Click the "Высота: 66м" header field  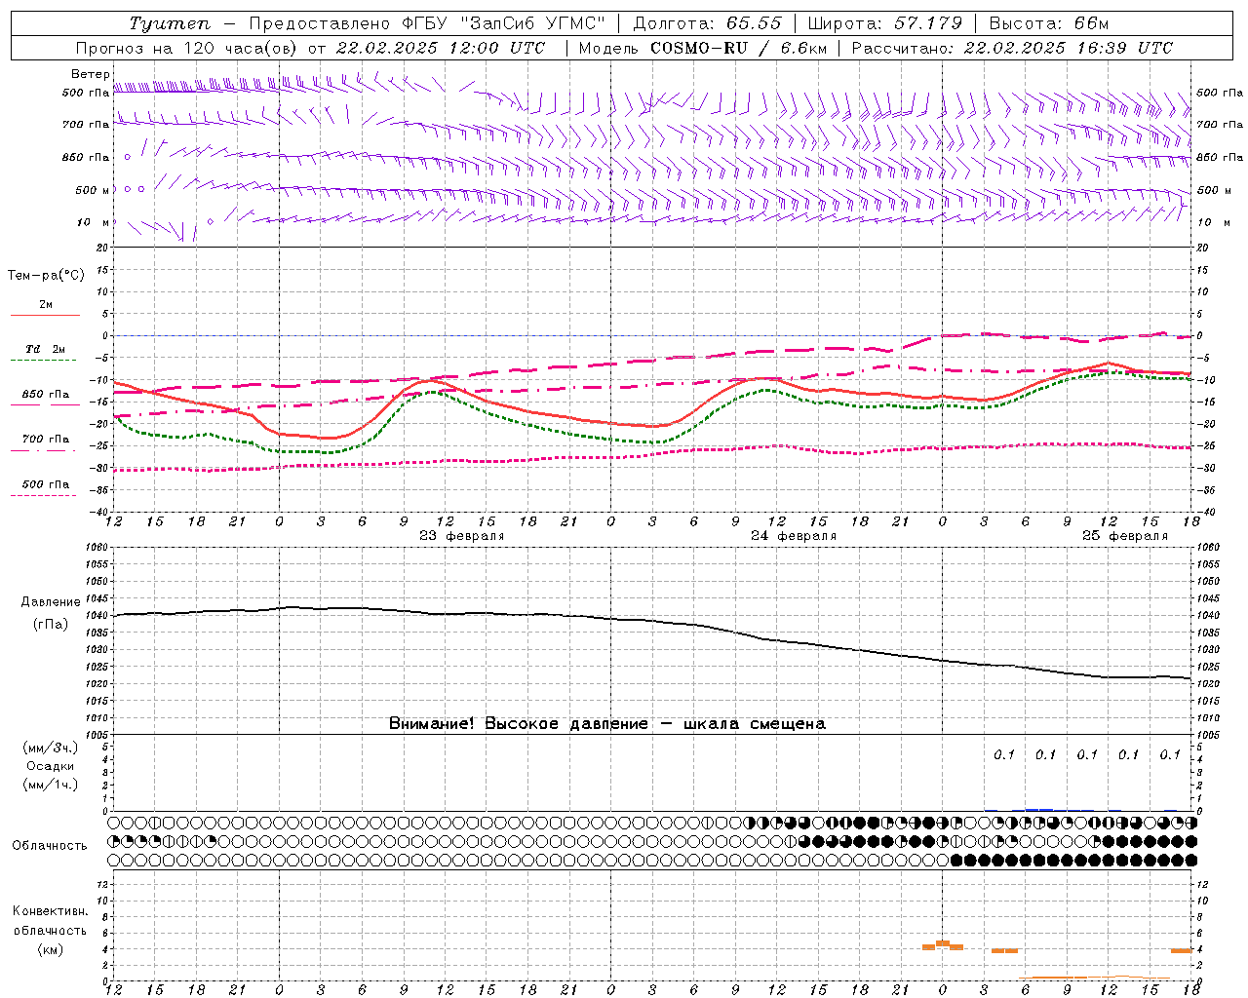click(1049, 23)
